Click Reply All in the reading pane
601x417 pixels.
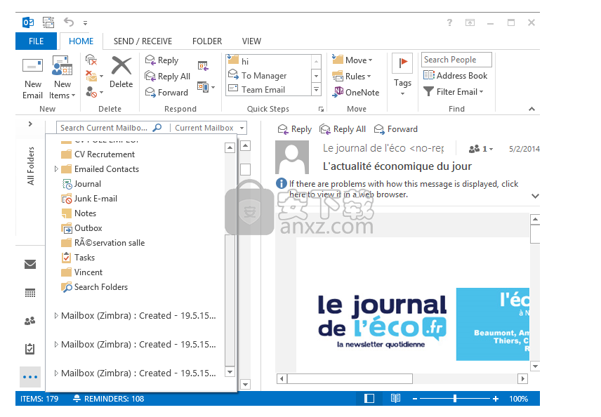(x=343, y=129)
